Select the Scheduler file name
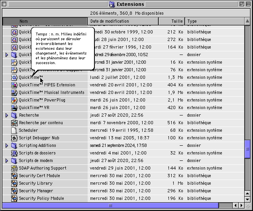The width and height of the screenshot is (253, 211). (x=28, y=130)
